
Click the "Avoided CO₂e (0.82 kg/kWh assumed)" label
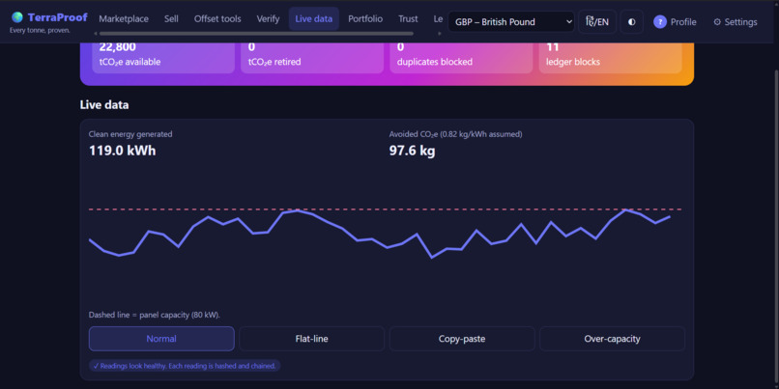(x=455, y=134)
